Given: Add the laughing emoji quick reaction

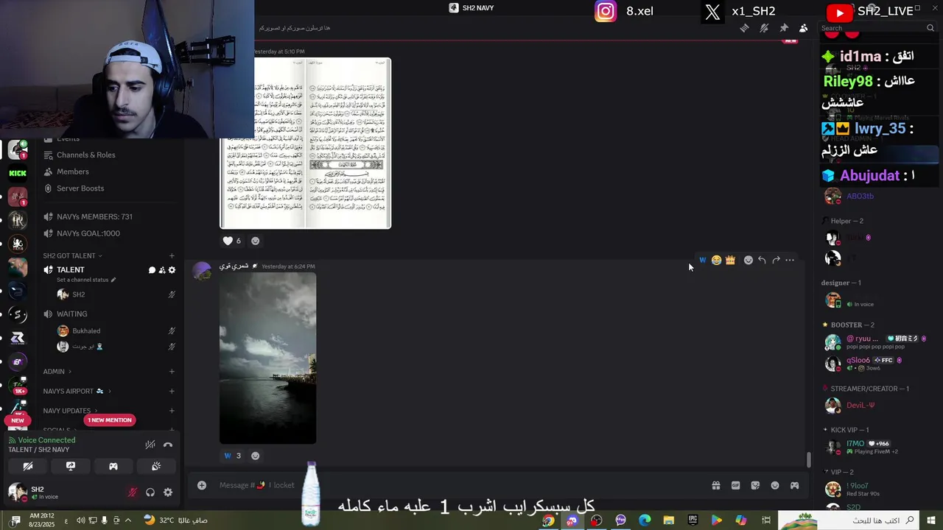Looking at the screenshot, I should [716, 260].
